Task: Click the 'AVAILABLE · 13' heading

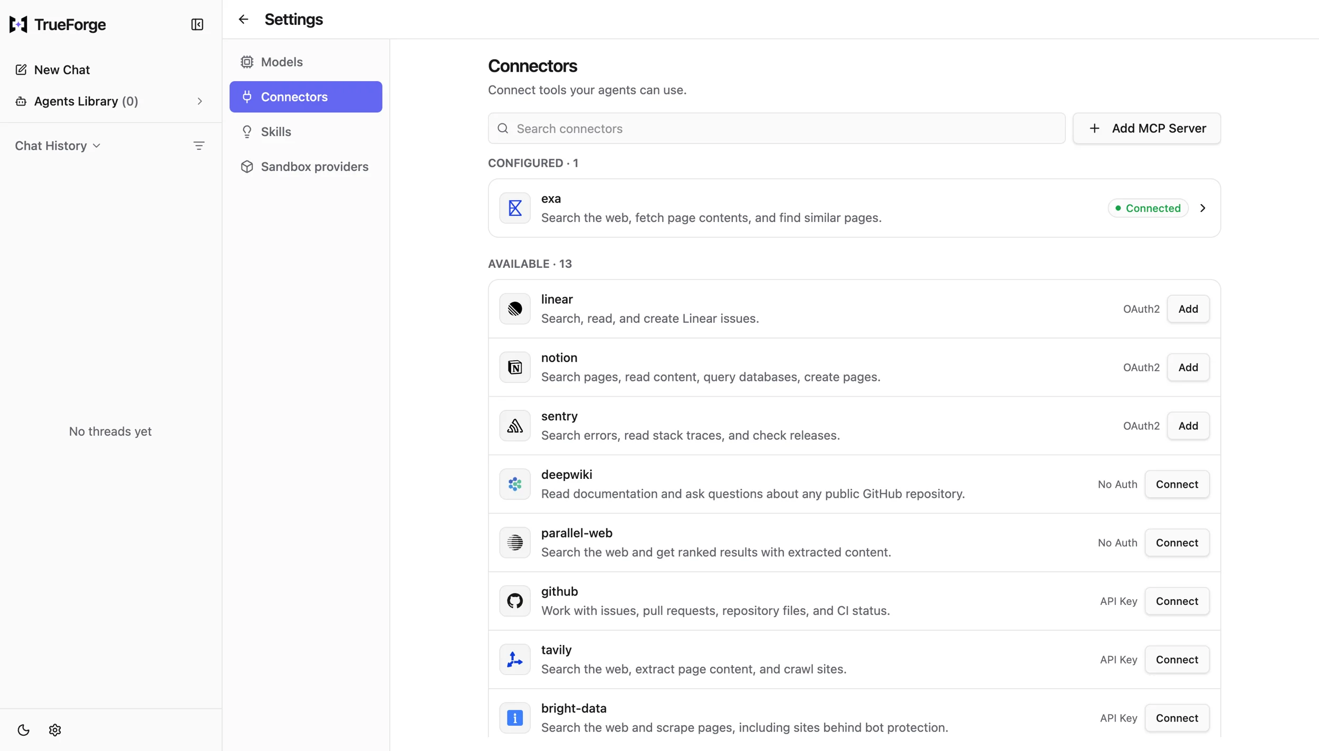Action: (x=530, y=264)
